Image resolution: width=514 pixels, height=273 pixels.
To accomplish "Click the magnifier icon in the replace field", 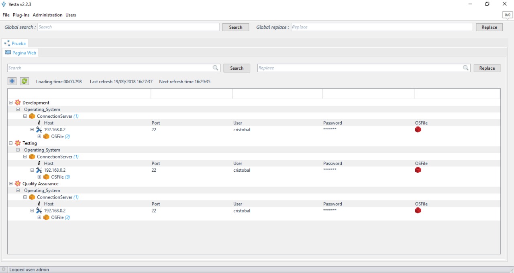I will [x=466, y=68].
